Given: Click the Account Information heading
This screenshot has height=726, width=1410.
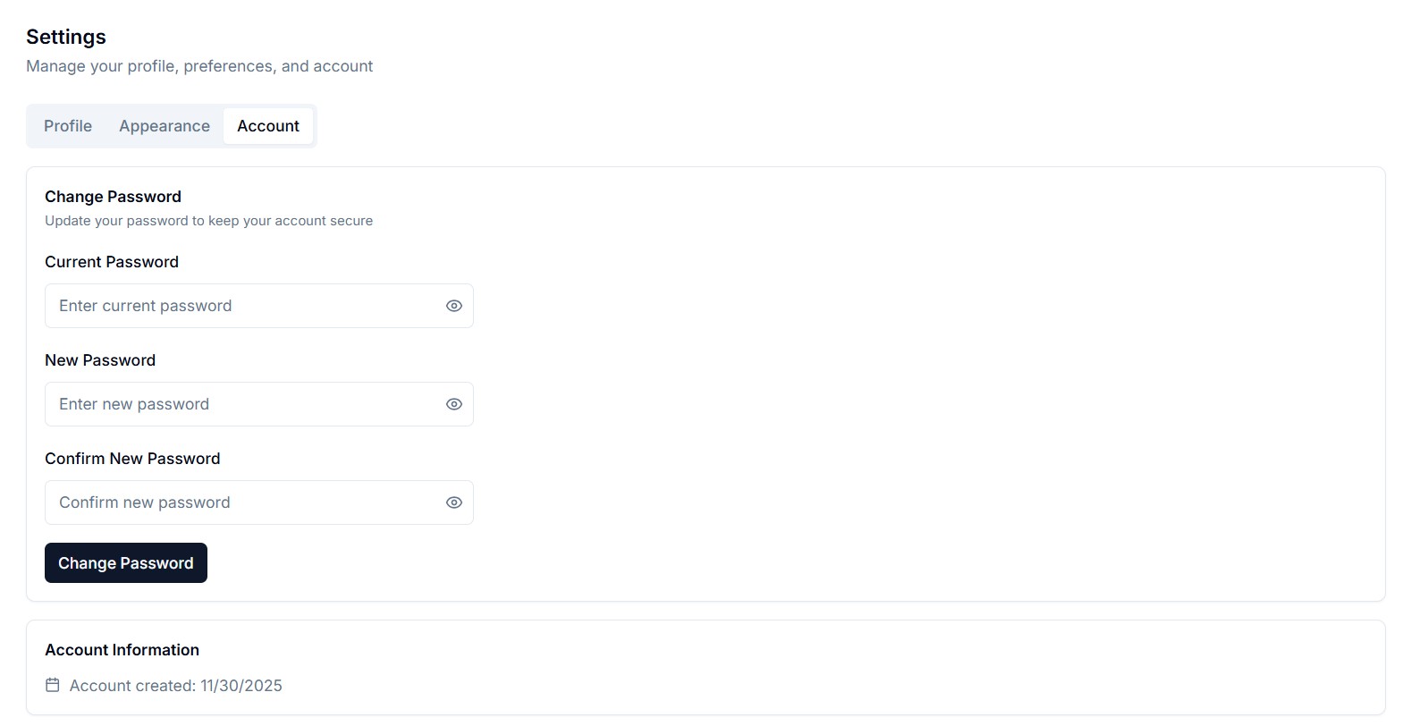Looking at the screenshot, I should pos(122,649).
